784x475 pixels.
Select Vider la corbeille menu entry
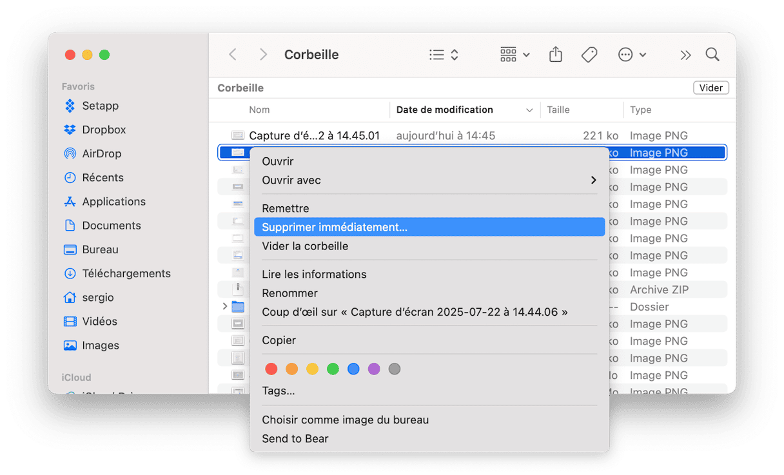[305, 246]
